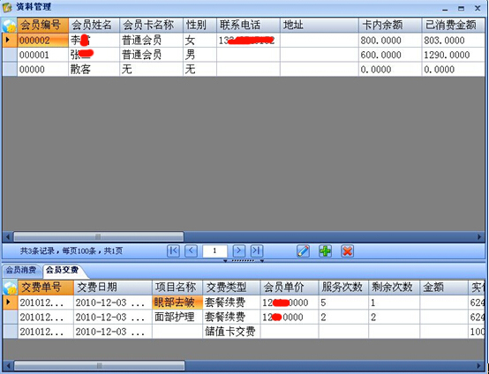
Task: Click the pencil edit record icon
Action: point(304,251)
